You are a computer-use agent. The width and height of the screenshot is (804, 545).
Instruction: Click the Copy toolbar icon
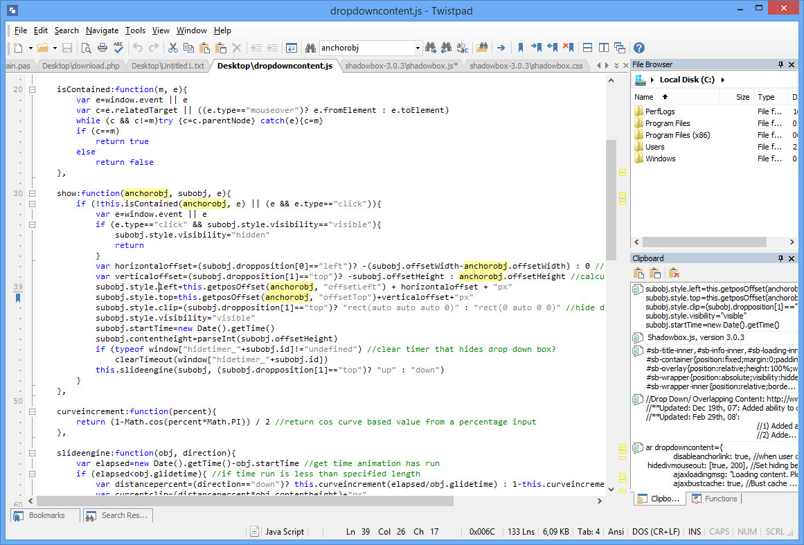click(x=188, y=48)
